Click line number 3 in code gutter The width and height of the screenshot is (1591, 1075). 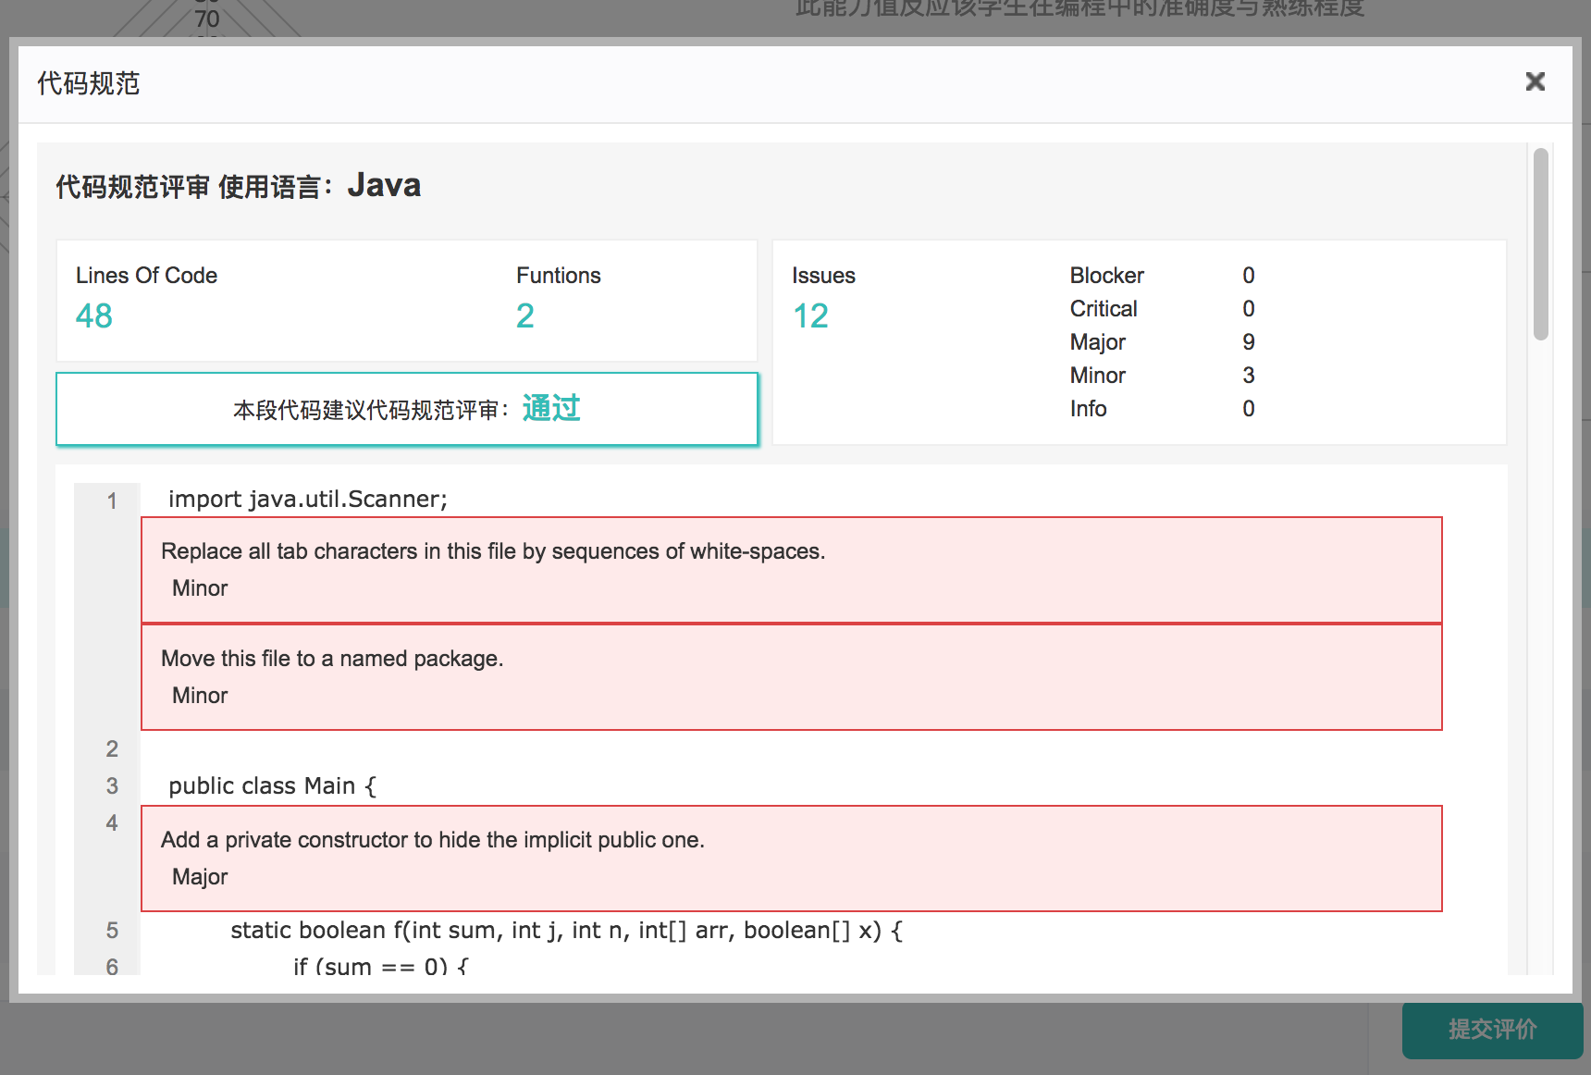(x=112, y=786)
